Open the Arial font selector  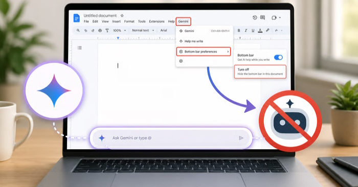point(164,30)
